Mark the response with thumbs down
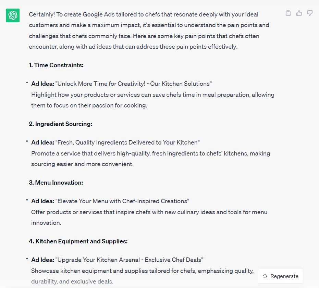319x288 pixels. click(x=310, y=13)
